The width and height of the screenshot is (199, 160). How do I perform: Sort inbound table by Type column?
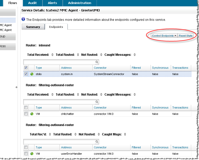coord(39,68)
